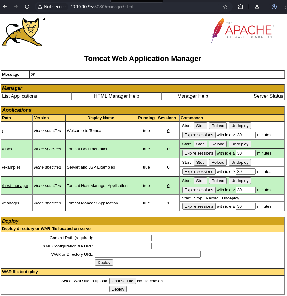Select the 'No file chosen' text
Image resolution: width=287 pixels, height=296 pixels.
(150, 281)
